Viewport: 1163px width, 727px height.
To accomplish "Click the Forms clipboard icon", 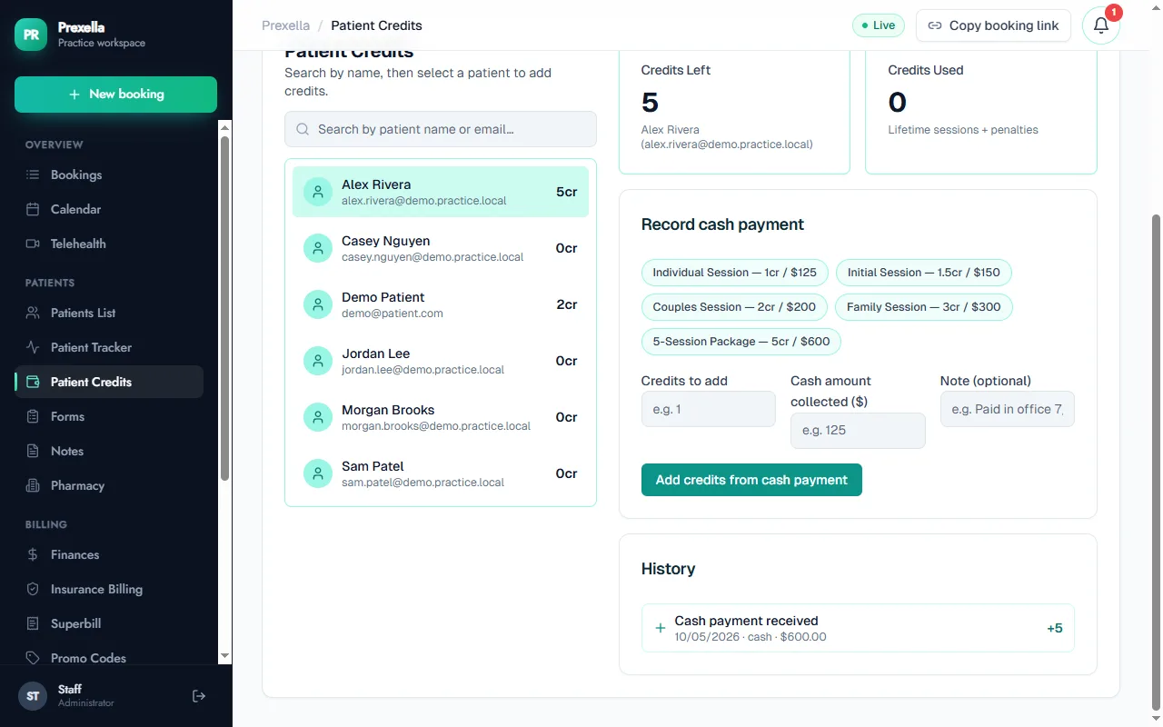I will [x=33, y=416].
